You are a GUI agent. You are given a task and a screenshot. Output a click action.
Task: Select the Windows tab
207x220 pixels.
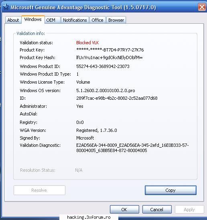pyautogui.click(x=33, y=19)
